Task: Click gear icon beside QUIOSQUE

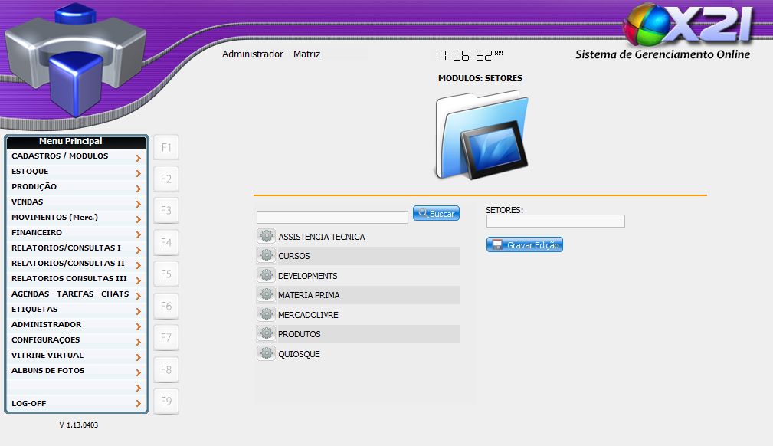Action: click(x=266, y=353)
